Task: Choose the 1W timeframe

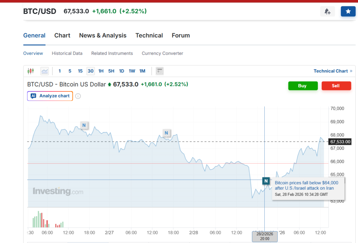Action: coord(132,71)
